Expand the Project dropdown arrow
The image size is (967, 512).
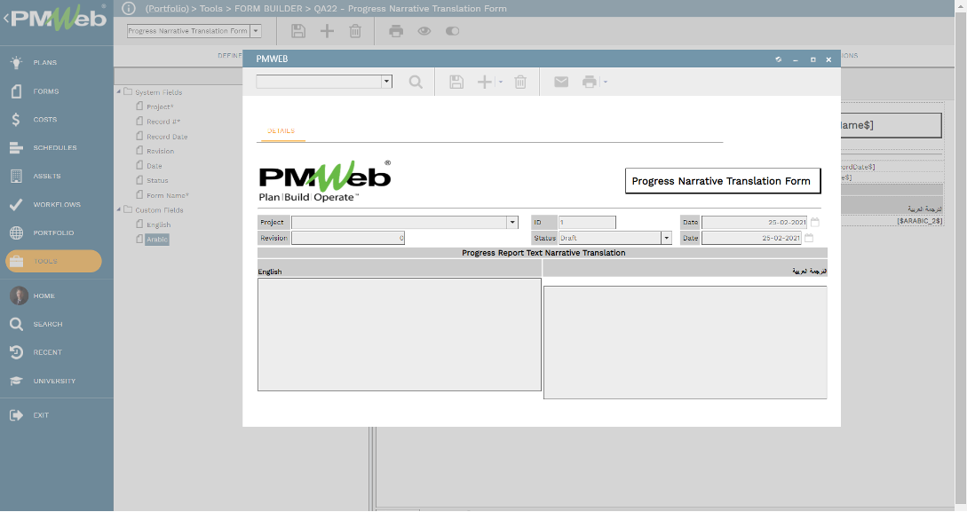pos(512,223)
